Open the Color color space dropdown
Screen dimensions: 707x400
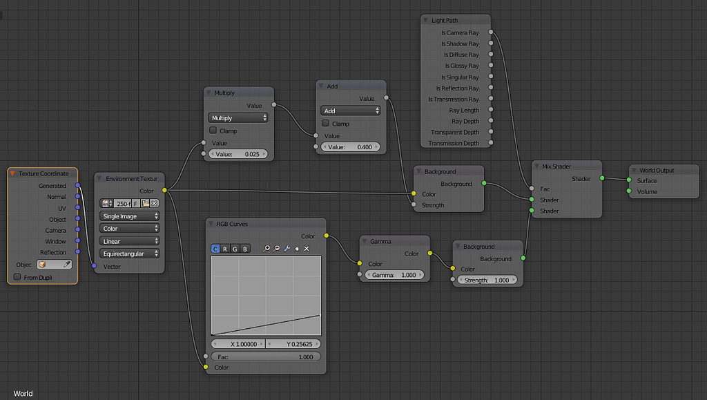pyautogui.click(x=129, y=228)
